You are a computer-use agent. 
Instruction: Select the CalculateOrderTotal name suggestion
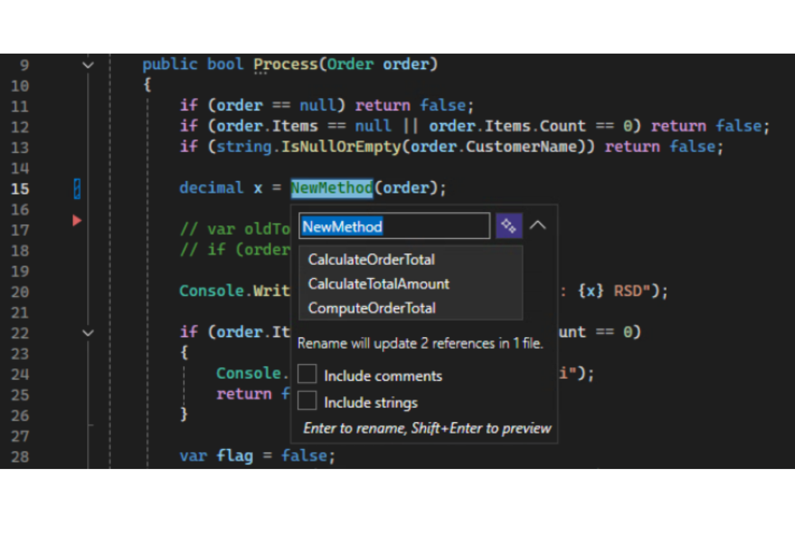tap(371, 260)
